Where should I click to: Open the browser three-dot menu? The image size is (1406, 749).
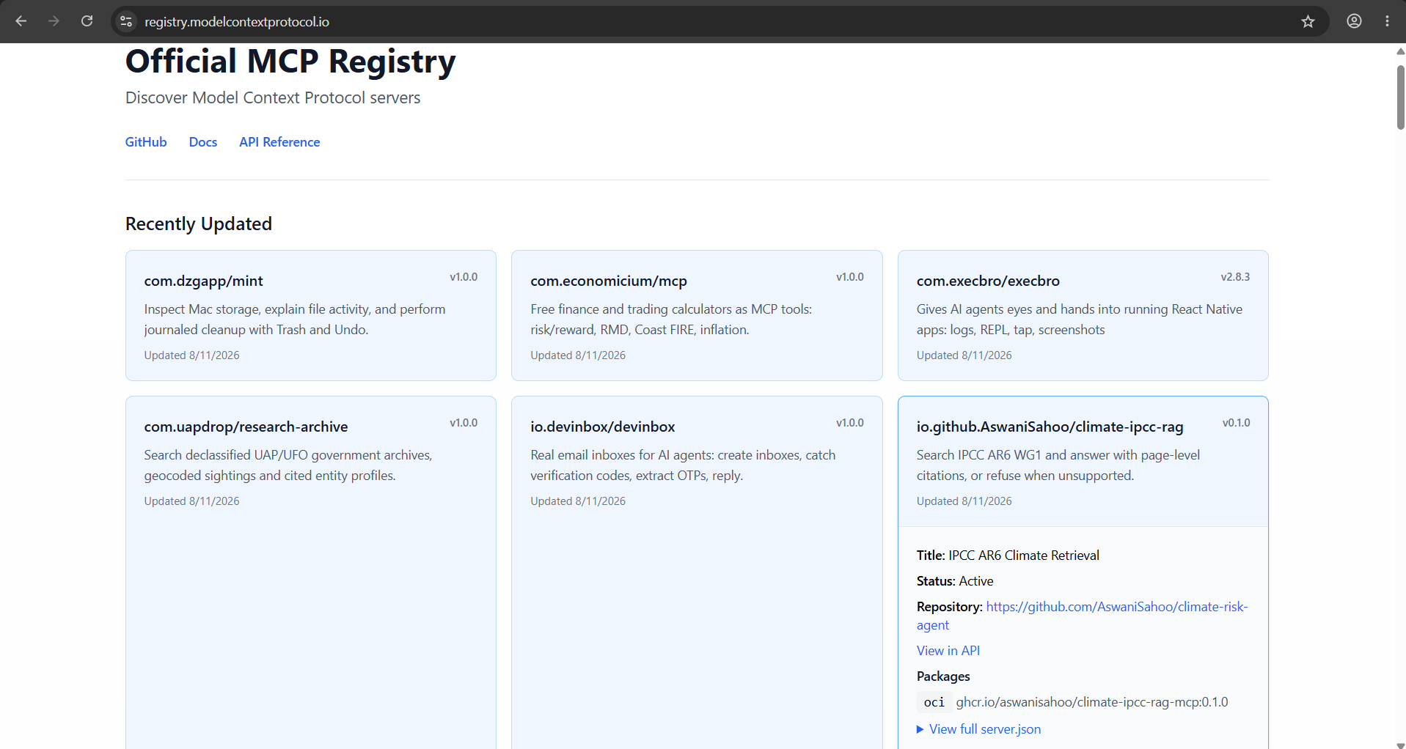click(1387, 21)
